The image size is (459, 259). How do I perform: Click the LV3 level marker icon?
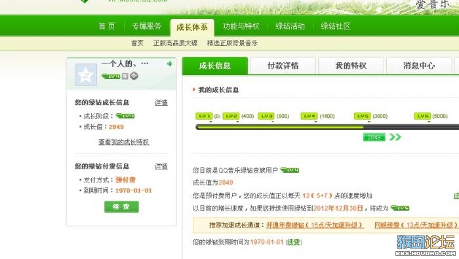pyautogui.click(x=266, y=116)
